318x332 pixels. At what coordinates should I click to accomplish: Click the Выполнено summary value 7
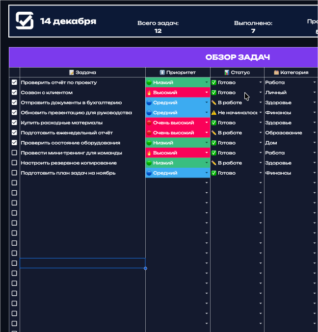click(253, 31)
